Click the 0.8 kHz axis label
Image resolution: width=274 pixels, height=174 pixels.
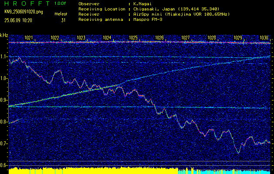click(4, 122)
